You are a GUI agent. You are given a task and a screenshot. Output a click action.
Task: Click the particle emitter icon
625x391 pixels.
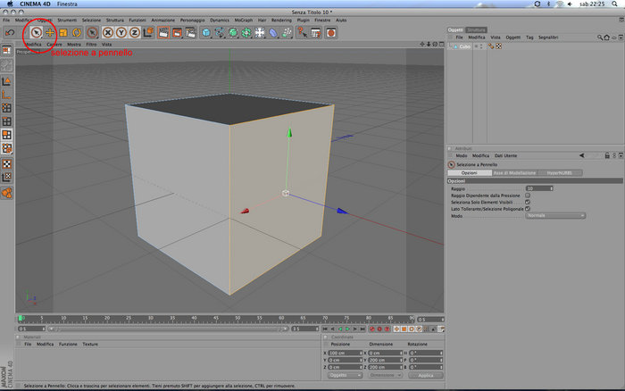click(287, 32)
